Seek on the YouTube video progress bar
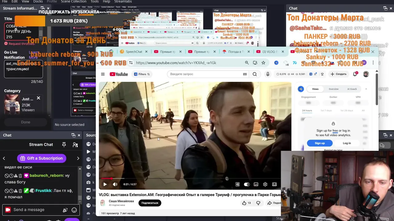This screenshot has width=394, height=221. 190,178
